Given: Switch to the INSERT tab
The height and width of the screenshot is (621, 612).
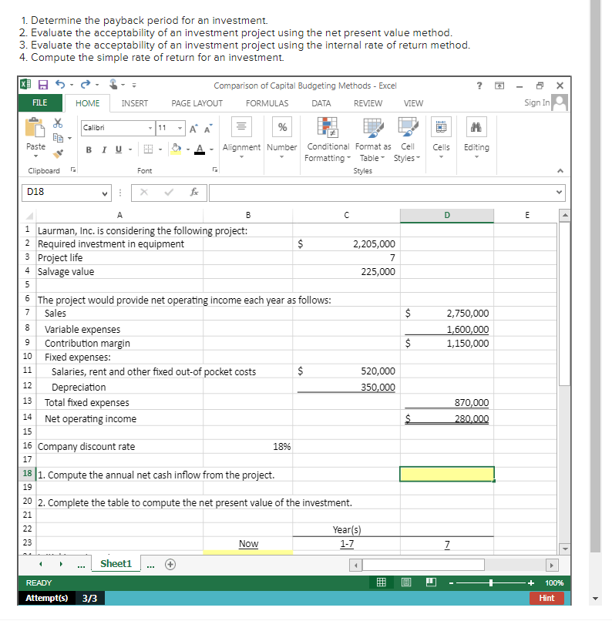Looking at the screenshot, I should pyautogui.click(x=135, y=103).
